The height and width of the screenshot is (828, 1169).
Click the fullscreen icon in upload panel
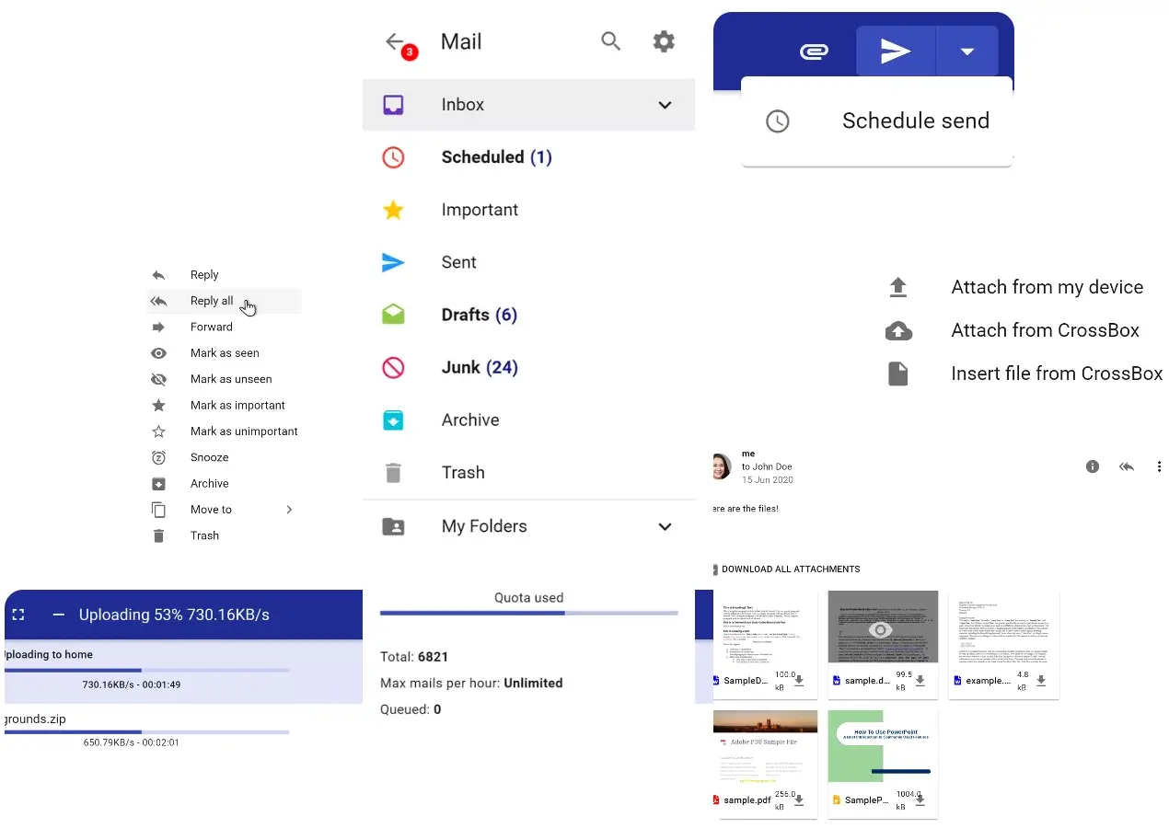18,615
